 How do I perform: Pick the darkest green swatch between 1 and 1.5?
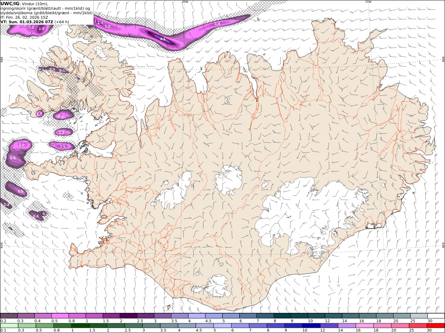[x=80, y=325]
